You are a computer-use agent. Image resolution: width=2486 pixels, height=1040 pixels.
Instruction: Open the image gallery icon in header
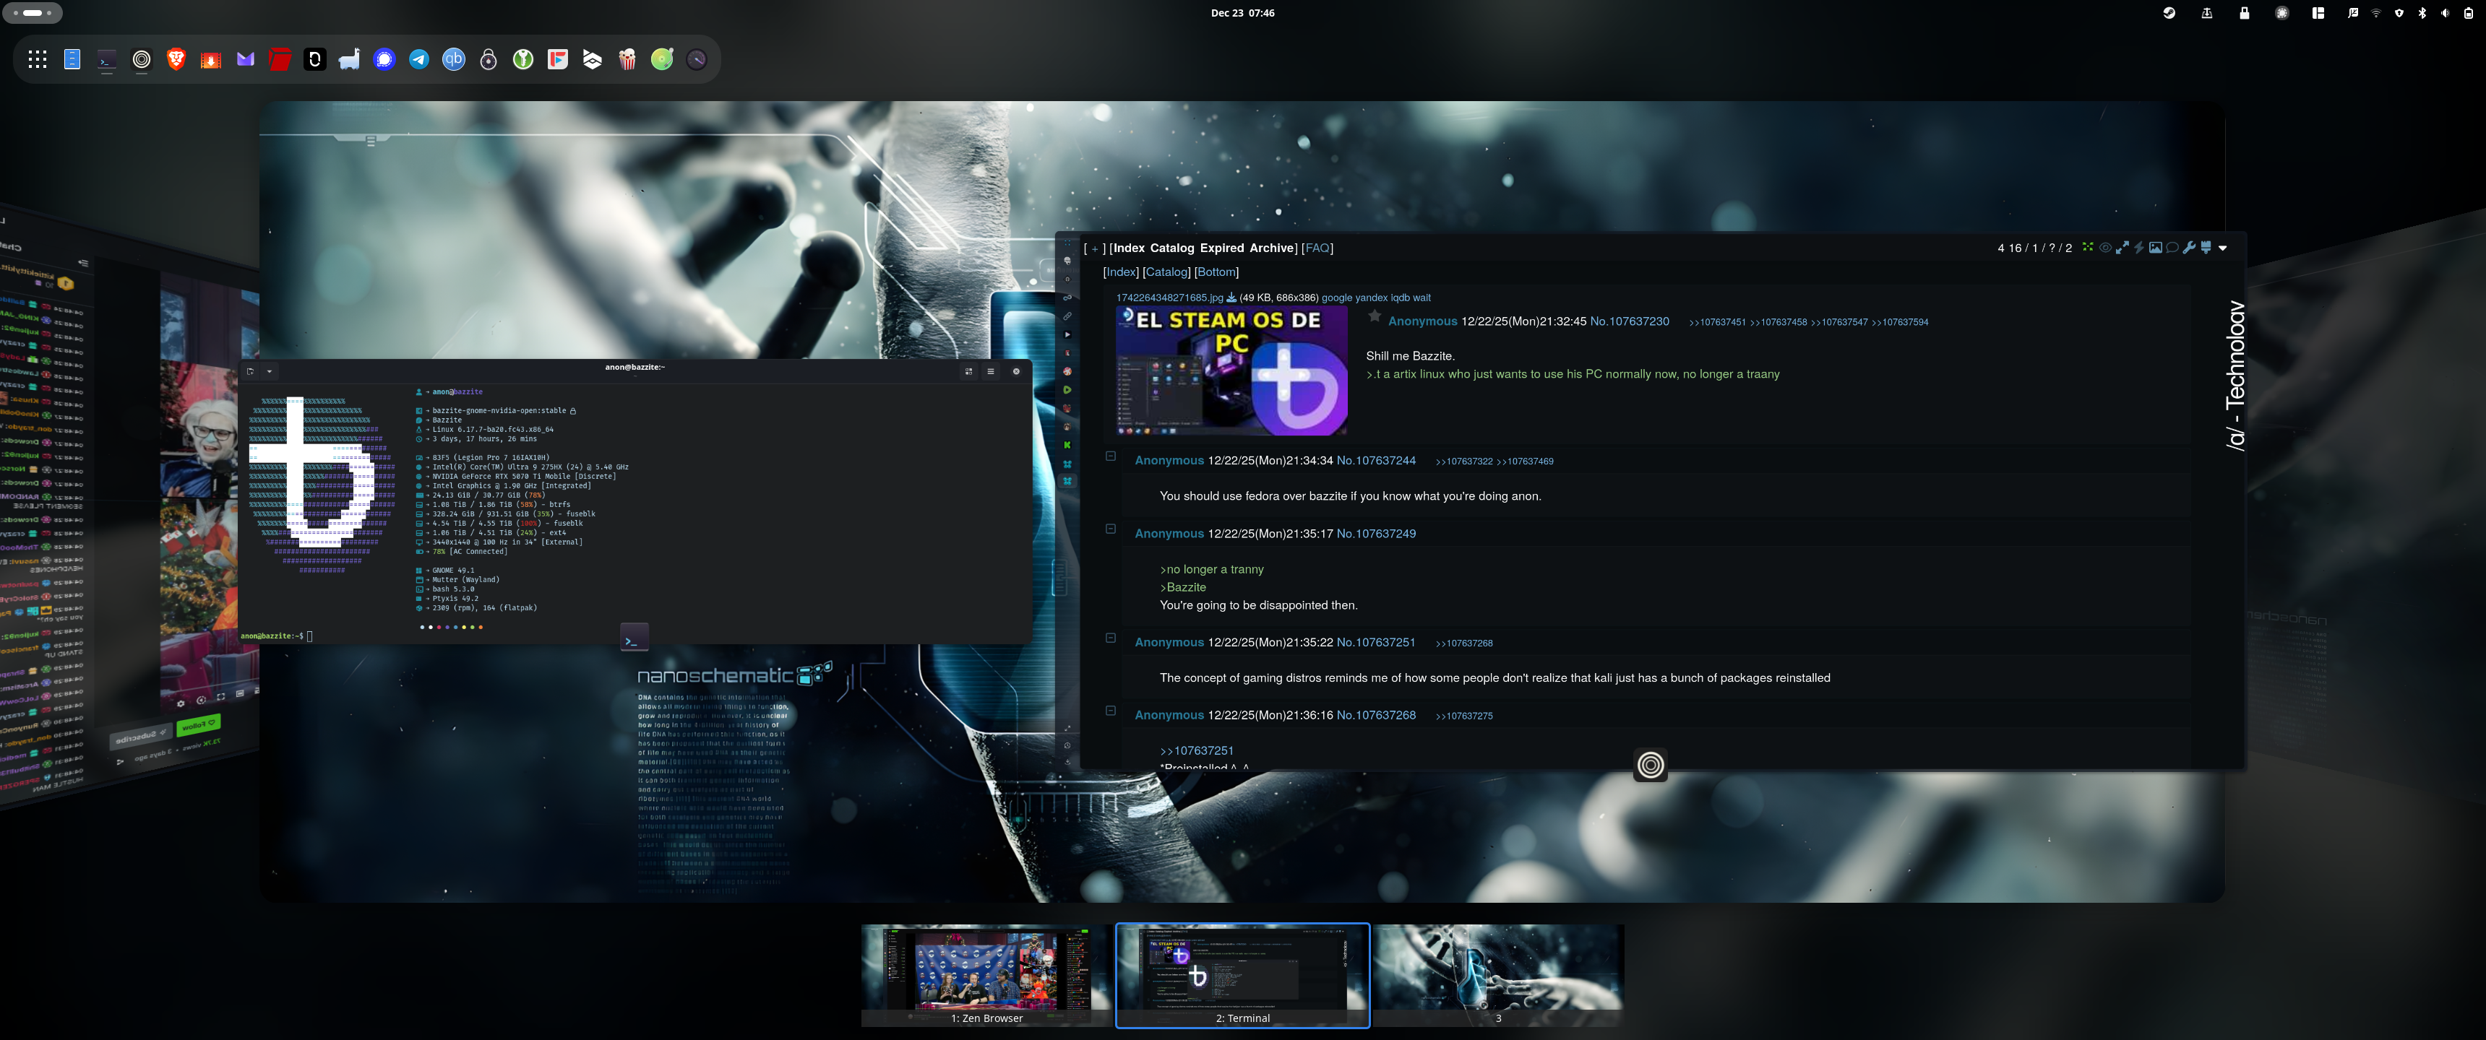2155,248
